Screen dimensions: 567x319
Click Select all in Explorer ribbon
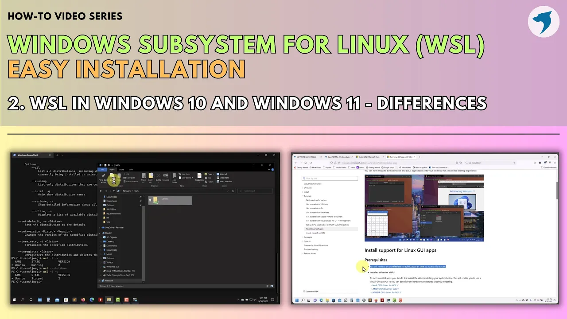221,174
